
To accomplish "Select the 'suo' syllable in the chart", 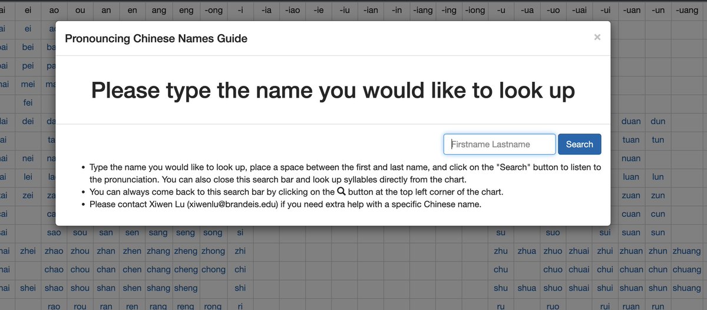I will (553, 233).
